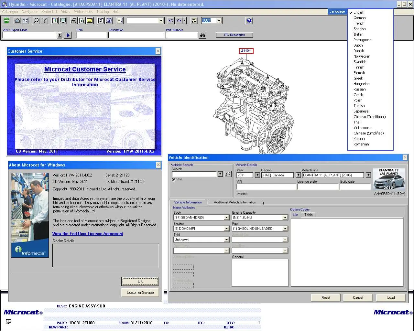Screen dimensions: 414x331
Task: Open the Language menu
Action: (x=337, y=11)
